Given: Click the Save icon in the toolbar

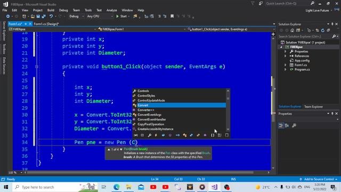Looking at the screenshot, I should (x=38, y=17).
